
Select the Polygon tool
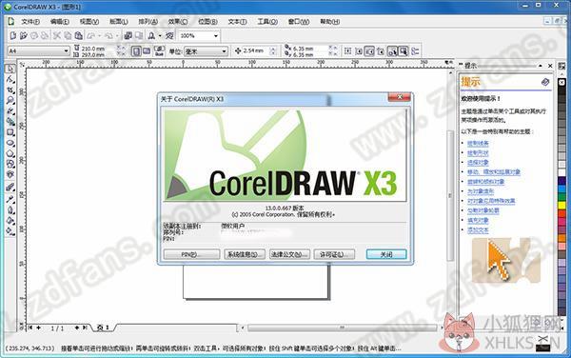tap(10, 153)
